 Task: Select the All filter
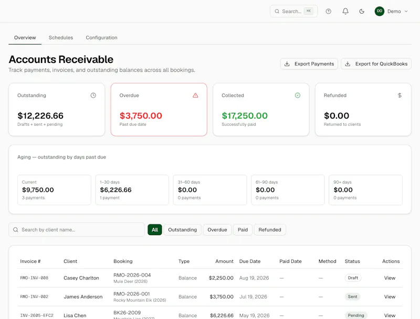pyautogui.click(x=155, y=230)
